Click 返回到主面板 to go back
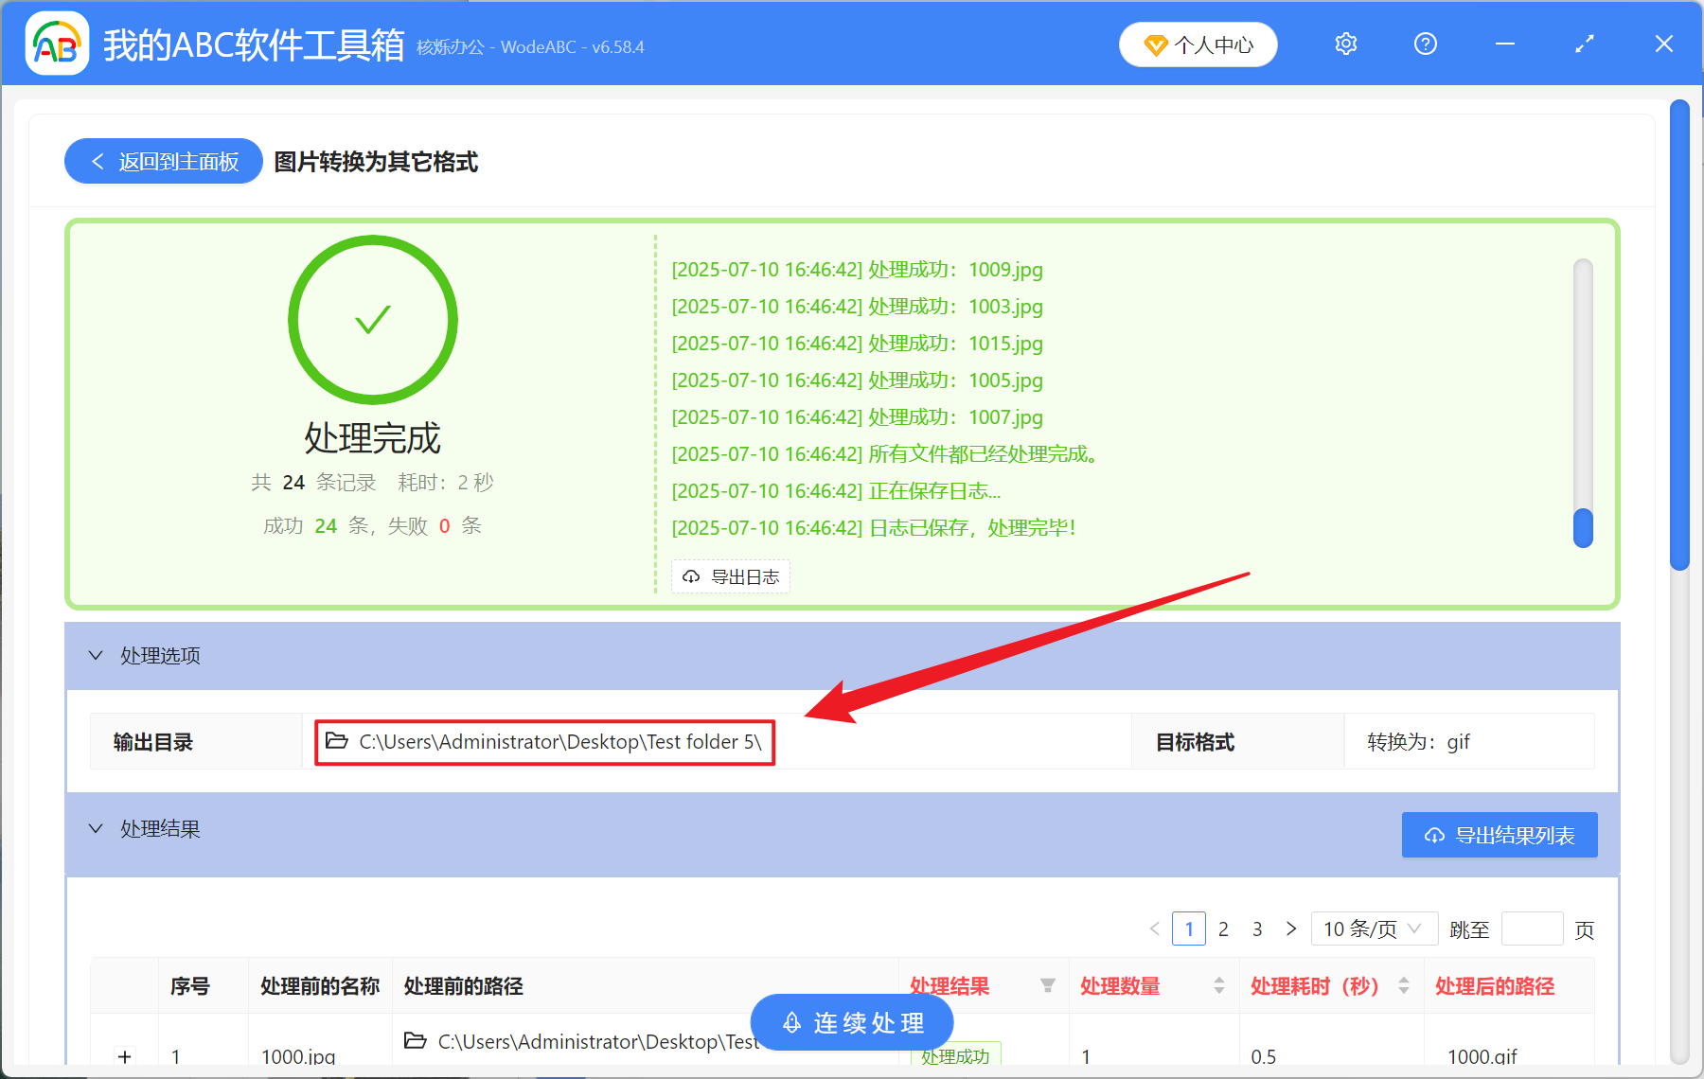This screenshot has height=1079, width=1704. pos(162,161)
